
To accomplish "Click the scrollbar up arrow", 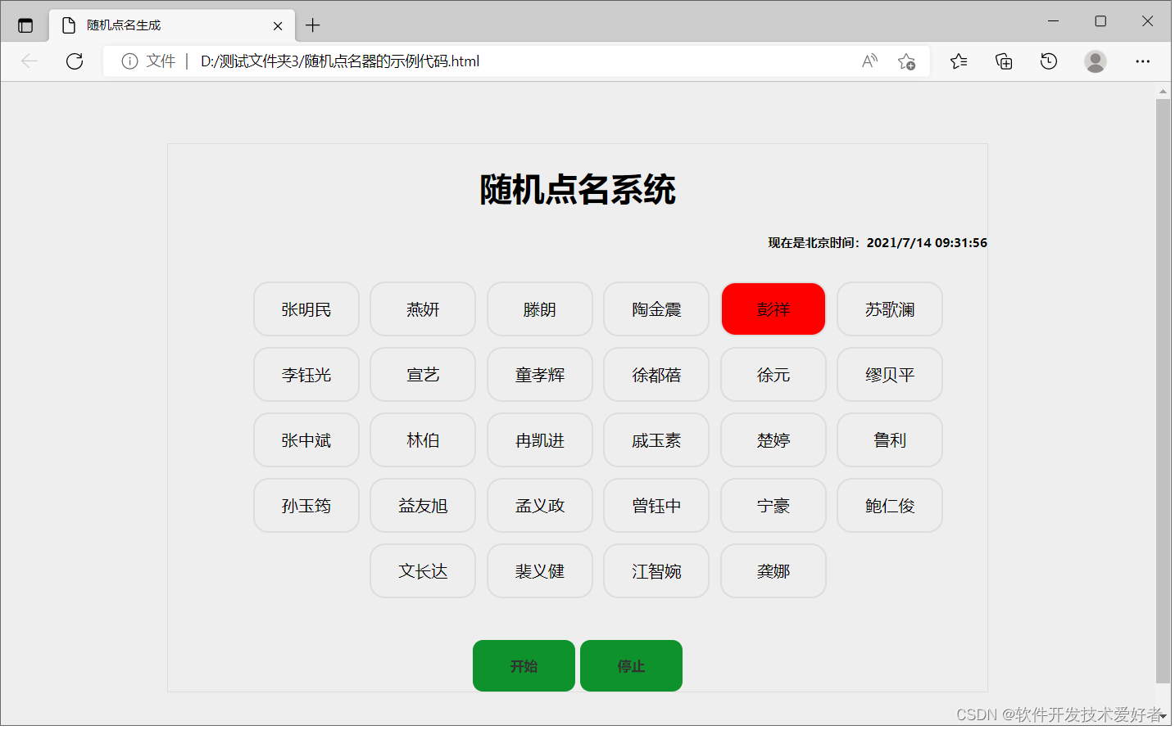I will pos(1163,90).
